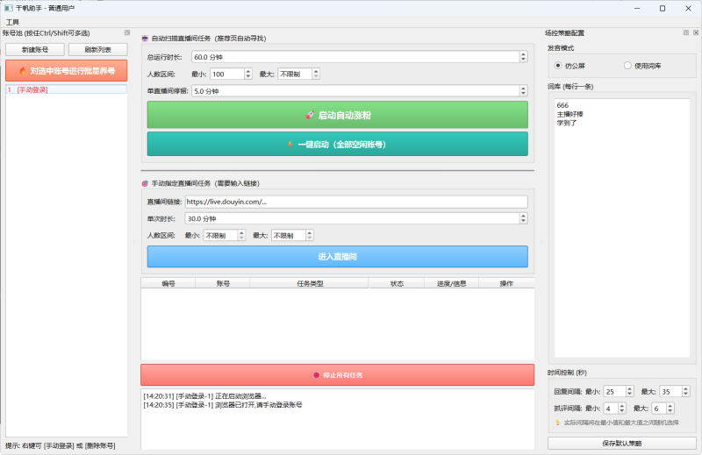Image resolution: width=702 pixels, height=455 pixels.
Task: Click the 抓评间隔 最小 4 field
Action: (611, 409)
